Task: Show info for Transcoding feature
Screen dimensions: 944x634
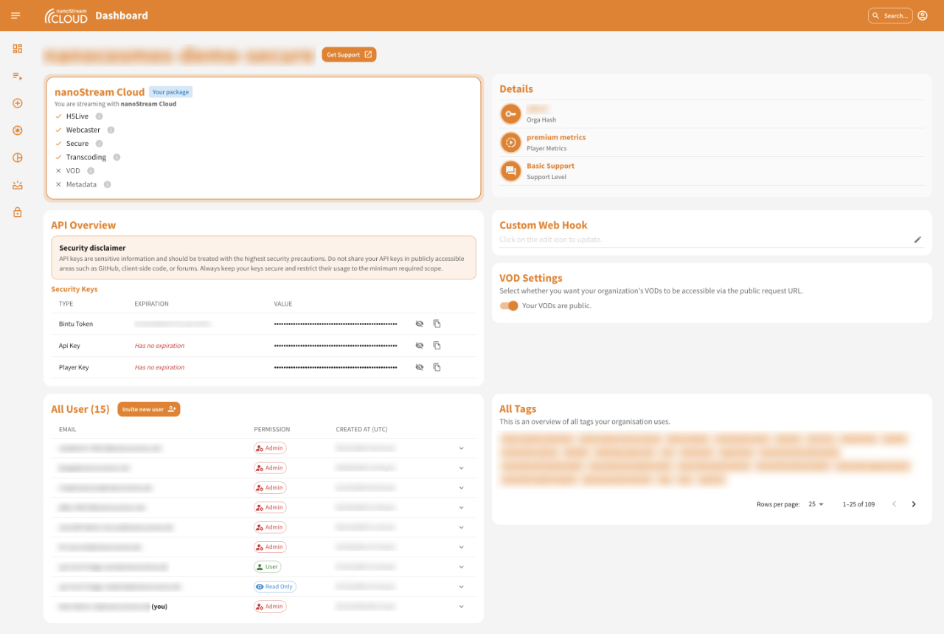Action: [x=117, y=157]
